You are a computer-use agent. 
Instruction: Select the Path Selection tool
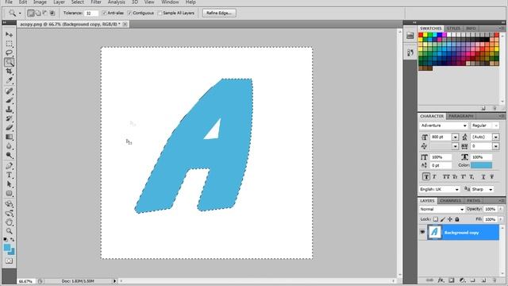tap(9, 184)
